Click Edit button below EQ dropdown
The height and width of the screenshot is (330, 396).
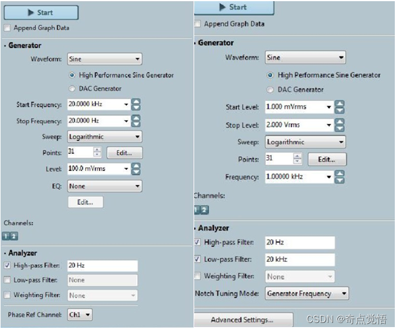[86, 202]
